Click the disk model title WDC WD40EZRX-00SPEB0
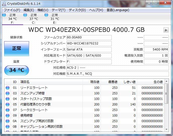 [x=69, y=30]
